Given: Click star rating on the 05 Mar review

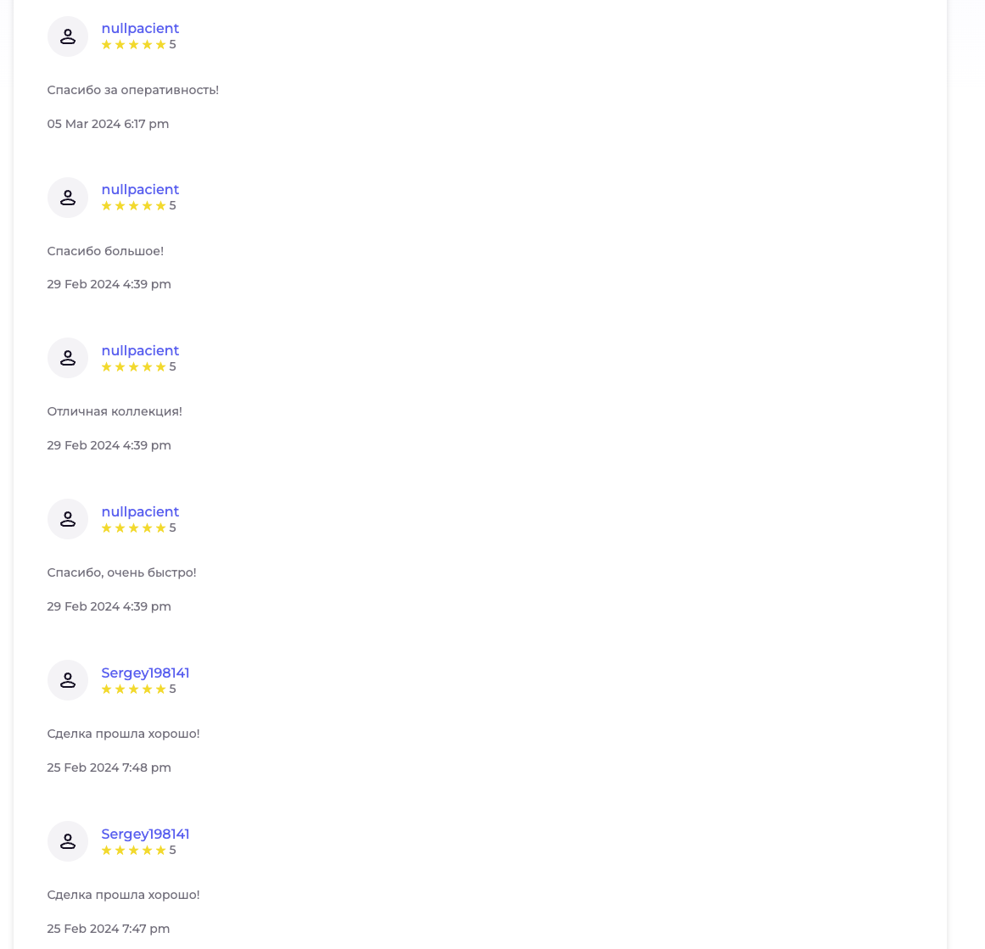Looking at the screenshot, I should (x=134, y=45).
